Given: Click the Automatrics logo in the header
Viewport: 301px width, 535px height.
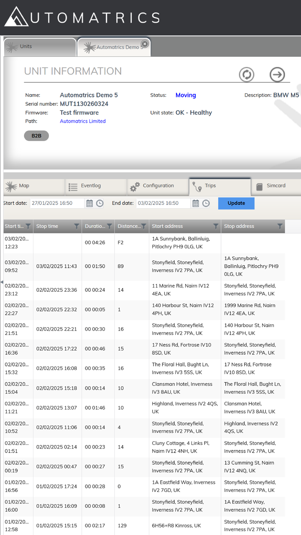Looking at the screenshot, I should point(82,18).
